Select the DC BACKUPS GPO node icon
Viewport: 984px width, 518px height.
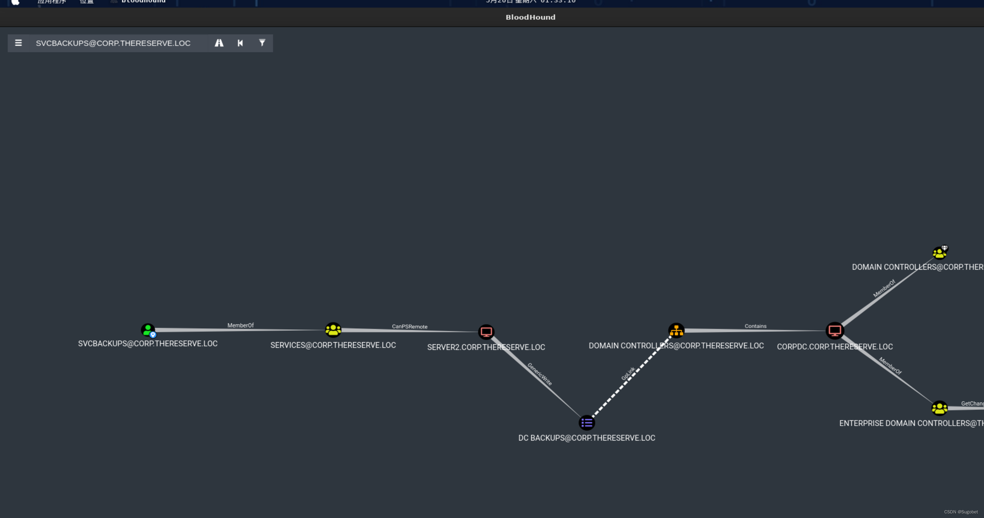[x=587, y=422]
